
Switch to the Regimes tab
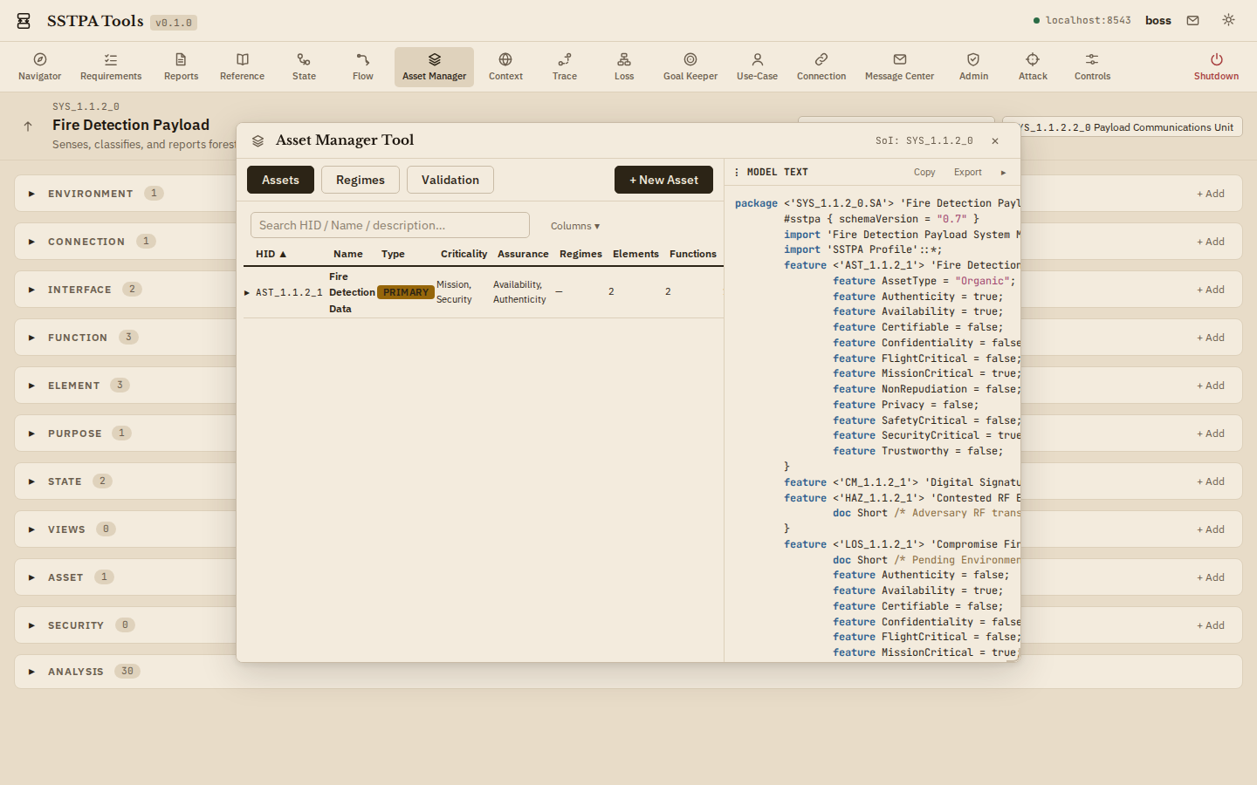point(360,180)
